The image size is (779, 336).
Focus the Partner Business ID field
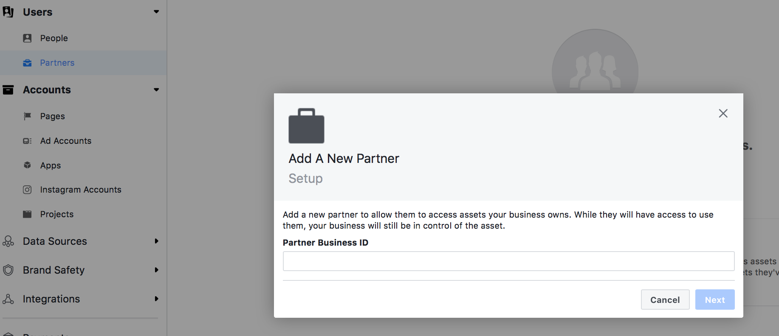coord(508,261)
